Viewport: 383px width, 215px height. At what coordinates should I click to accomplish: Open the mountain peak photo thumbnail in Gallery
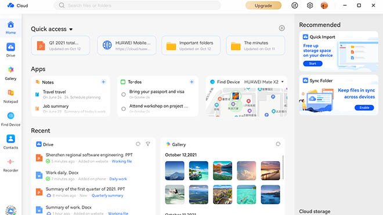[175, 170]
